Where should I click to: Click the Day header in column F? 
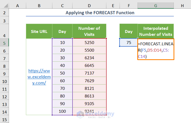[x=129, y=31]
